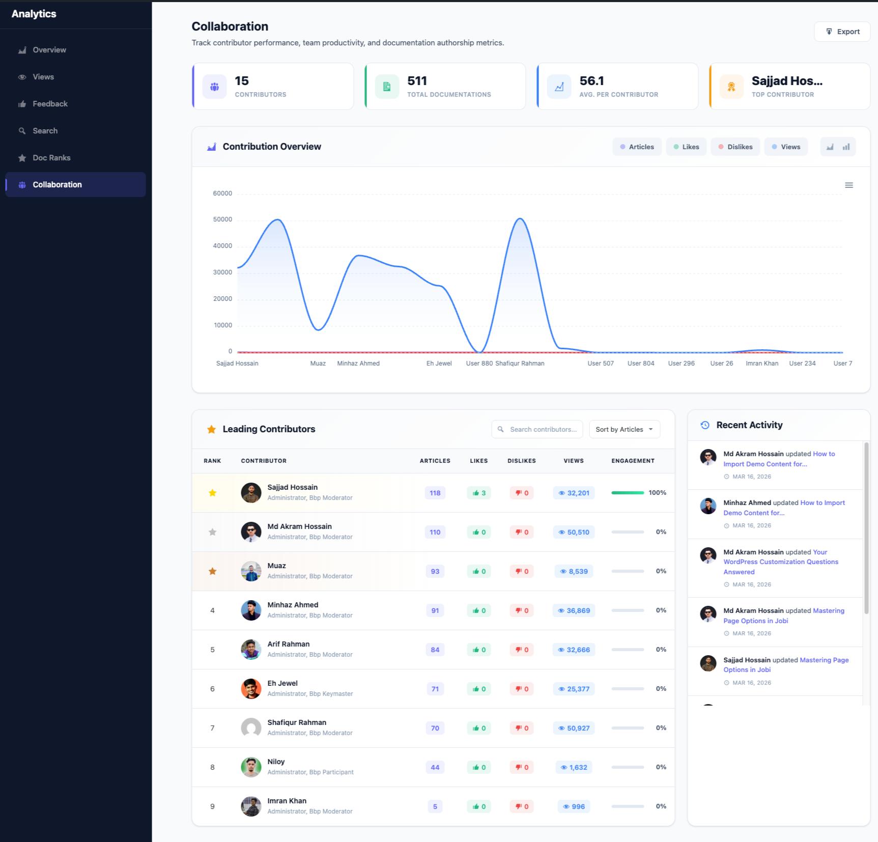This screenshot has height=842, width=878.
Task: Click Md Akram Hossain's avatar in table
Action: pyautogui.click(x=251, y=532)
